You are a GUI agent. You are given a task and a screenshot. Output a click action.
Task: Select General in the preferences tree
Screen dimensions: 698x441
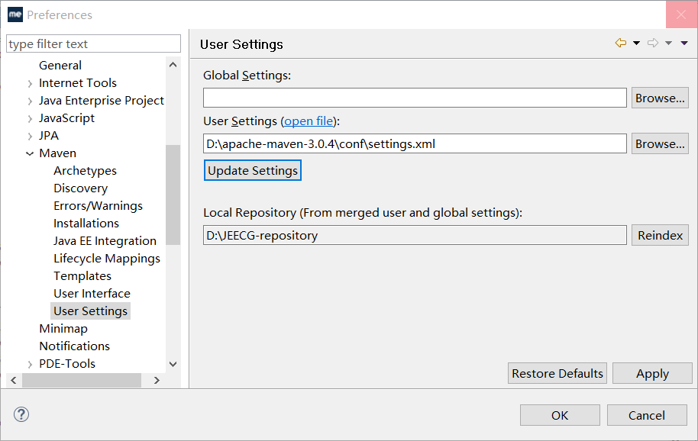coord(60,66)
